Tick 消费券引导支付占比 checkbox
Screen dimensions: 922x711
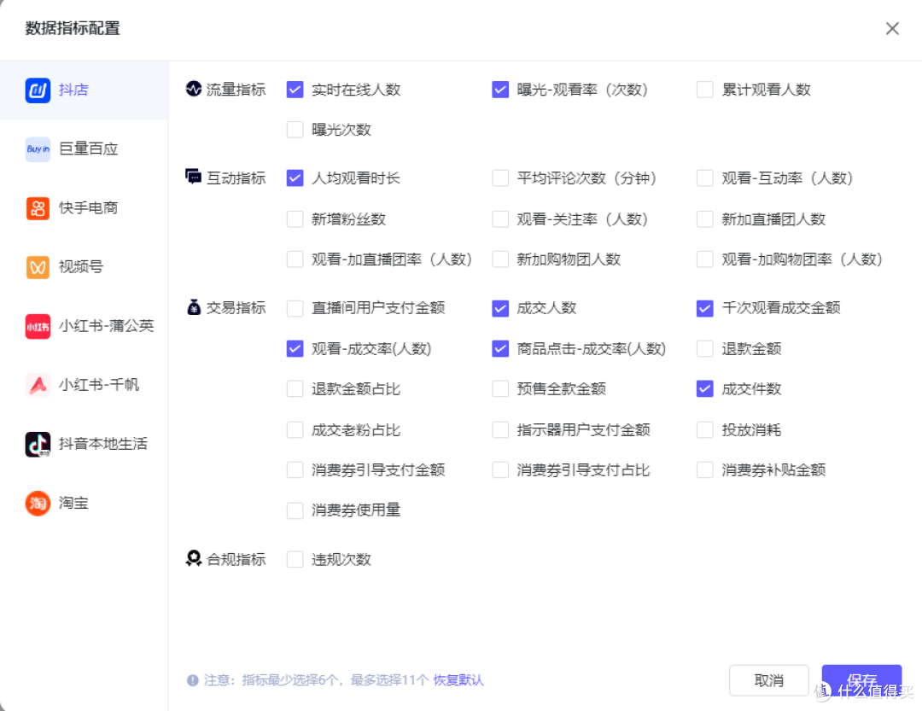[500, 469]
